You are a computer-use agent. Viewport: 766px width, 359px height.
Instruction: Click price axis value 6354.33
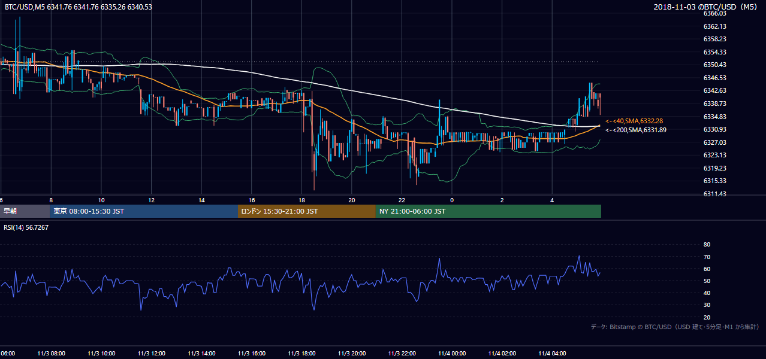tap(714, 52)
